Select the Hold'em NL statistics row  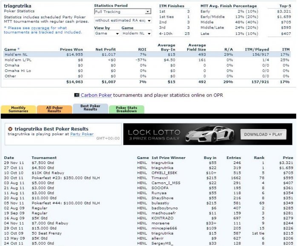[147, 54]
